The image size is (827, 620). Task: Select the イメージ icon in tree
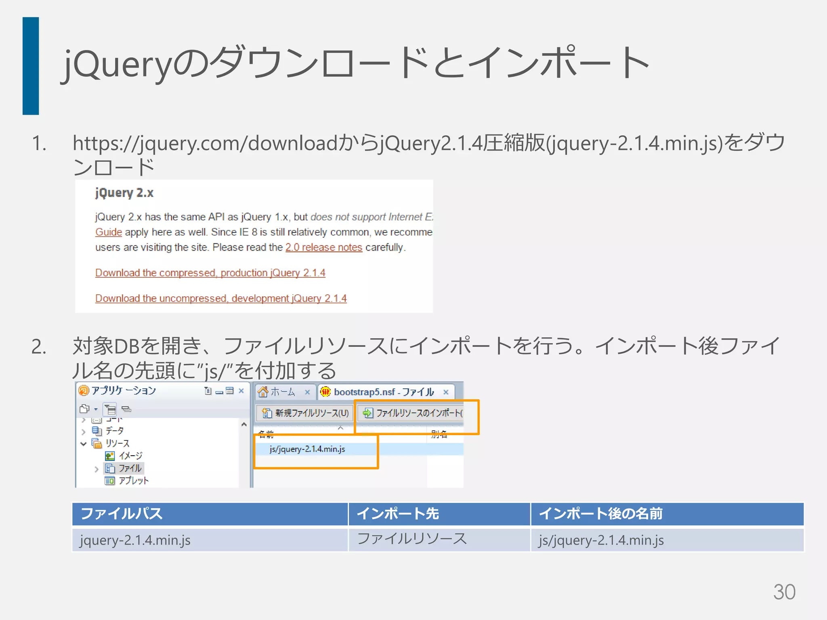[x=110, y=456]
